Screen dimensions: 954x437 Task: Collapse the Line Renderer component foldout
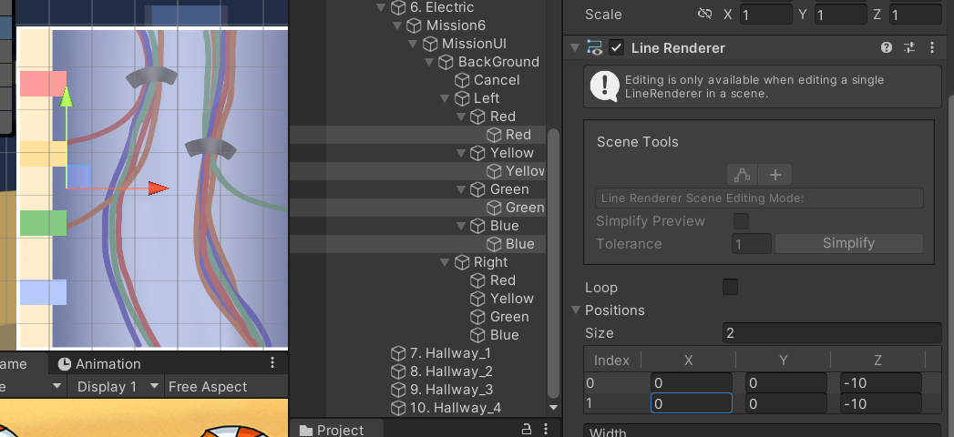[x=575, y=47]
